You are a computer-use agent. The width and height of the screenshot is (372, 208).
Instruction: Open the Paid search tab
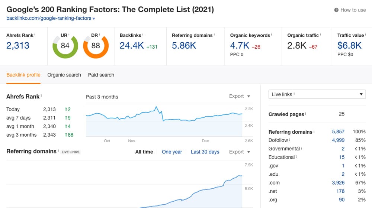pos(101,75)
